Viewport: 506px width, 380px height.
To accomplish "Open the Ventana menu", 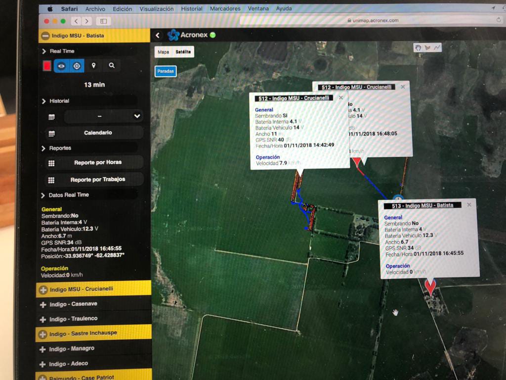I will point(258,9).
